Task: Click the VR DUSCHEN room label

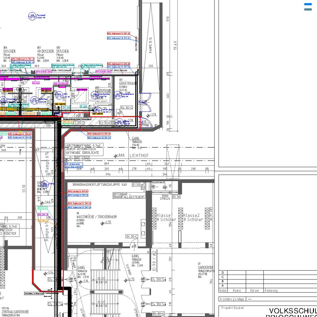Action: coord(46,51)
